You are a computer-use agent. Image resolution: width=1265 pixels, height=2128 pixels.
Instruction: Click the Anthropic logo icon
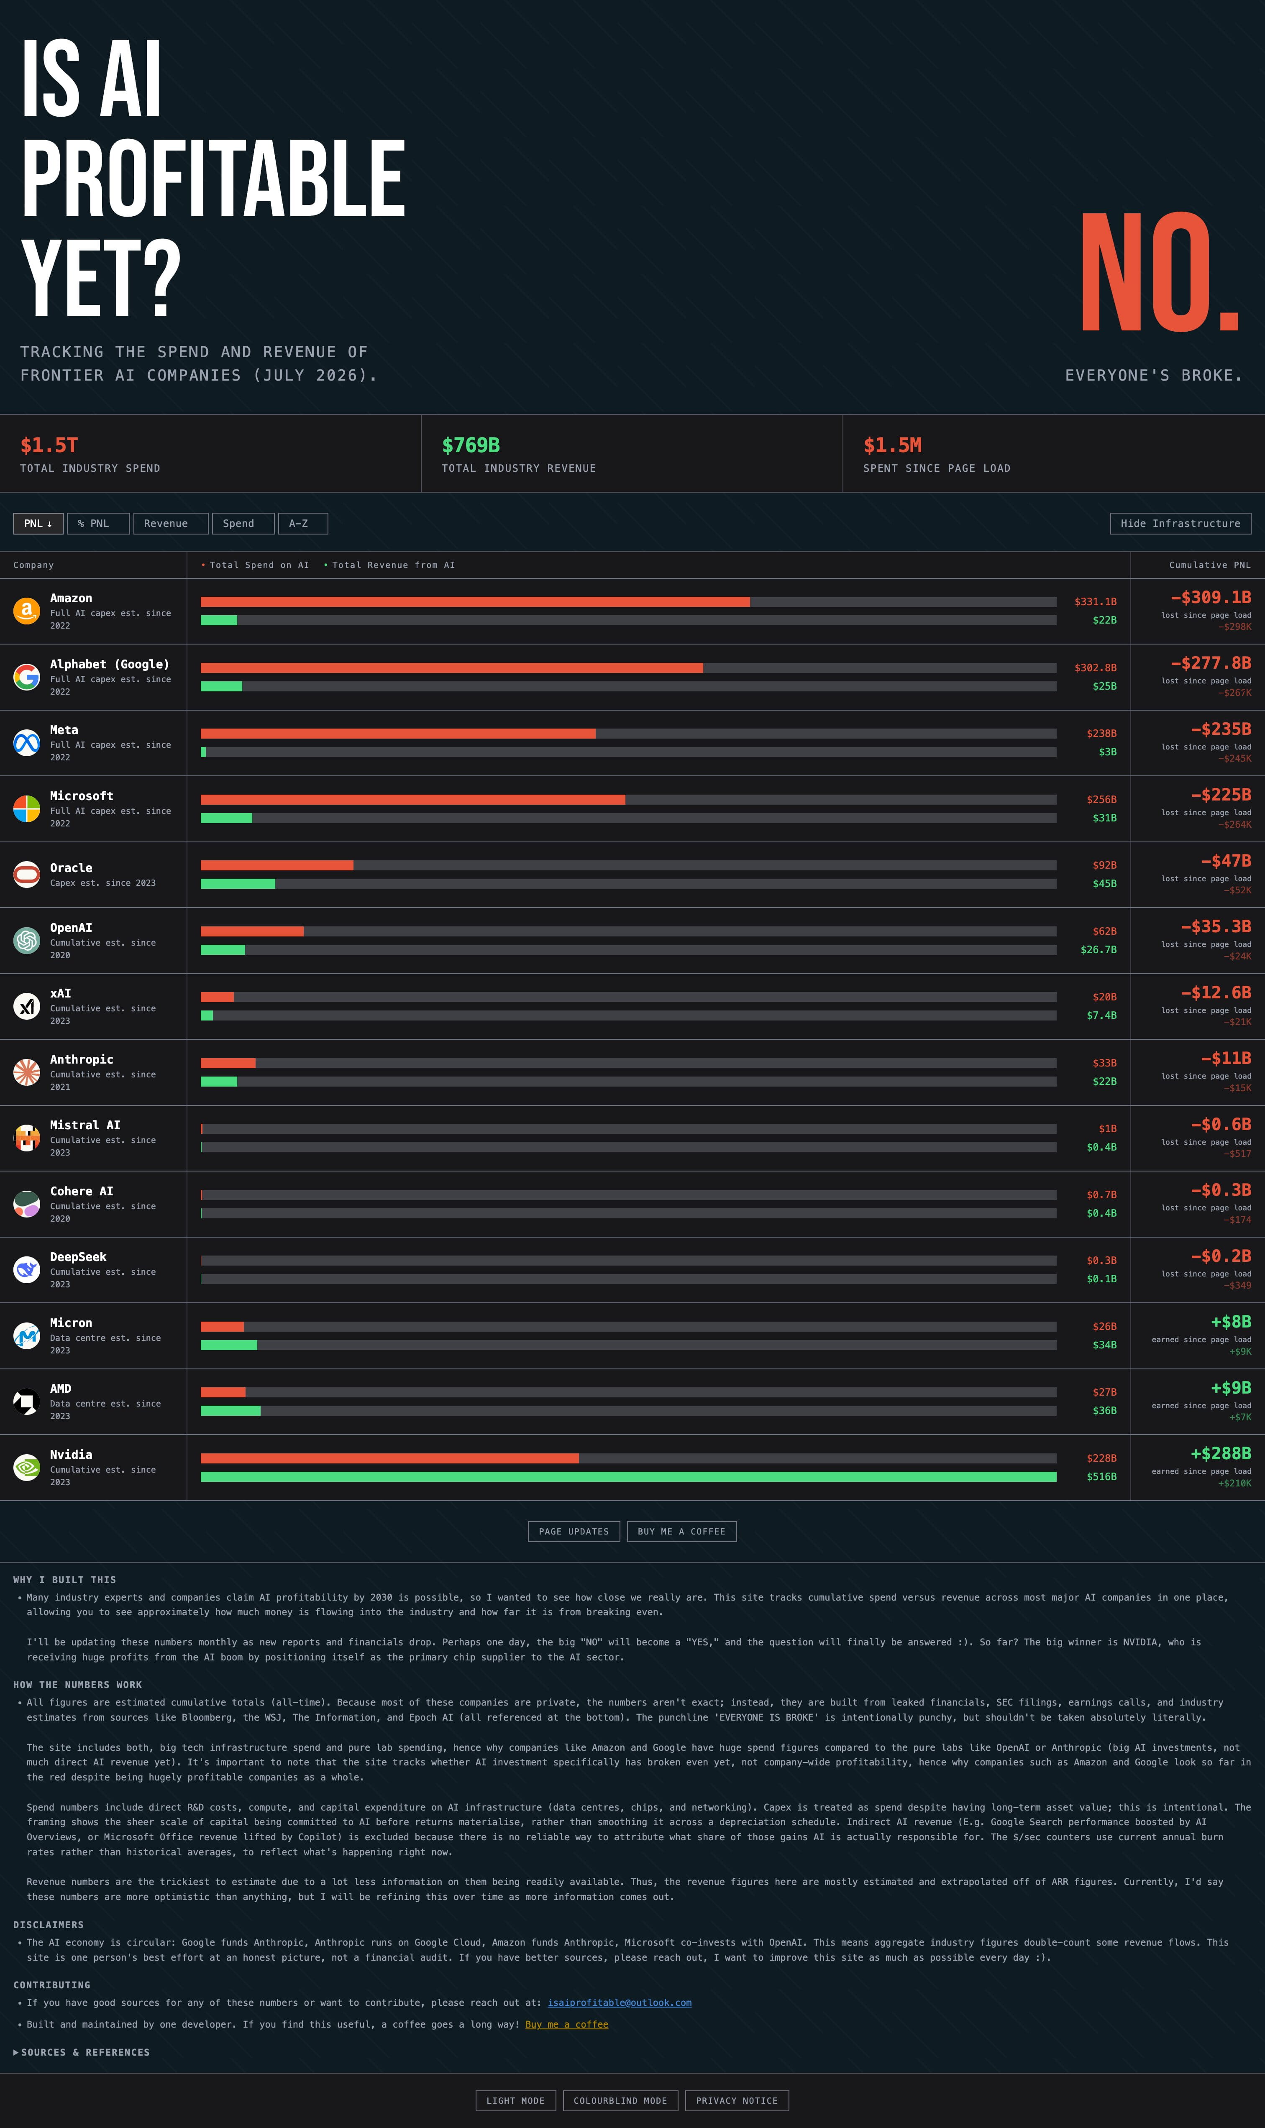pos(26,1072)
